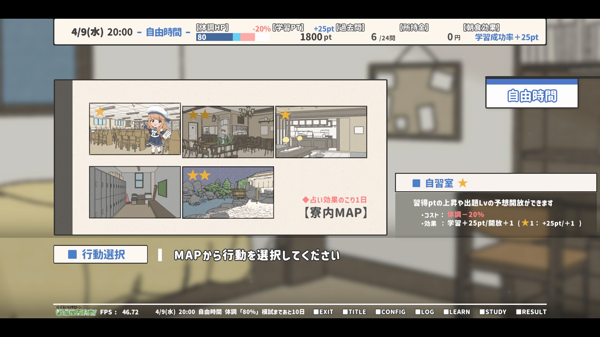
Task: Choose the two-star cafe lounge room
Action: click(x=228, y=132)
